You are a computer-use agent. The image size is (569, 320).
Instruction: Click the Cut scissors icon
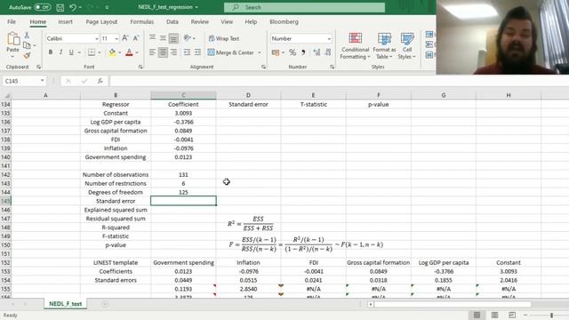pyautogui.click(x=27, y=36)
